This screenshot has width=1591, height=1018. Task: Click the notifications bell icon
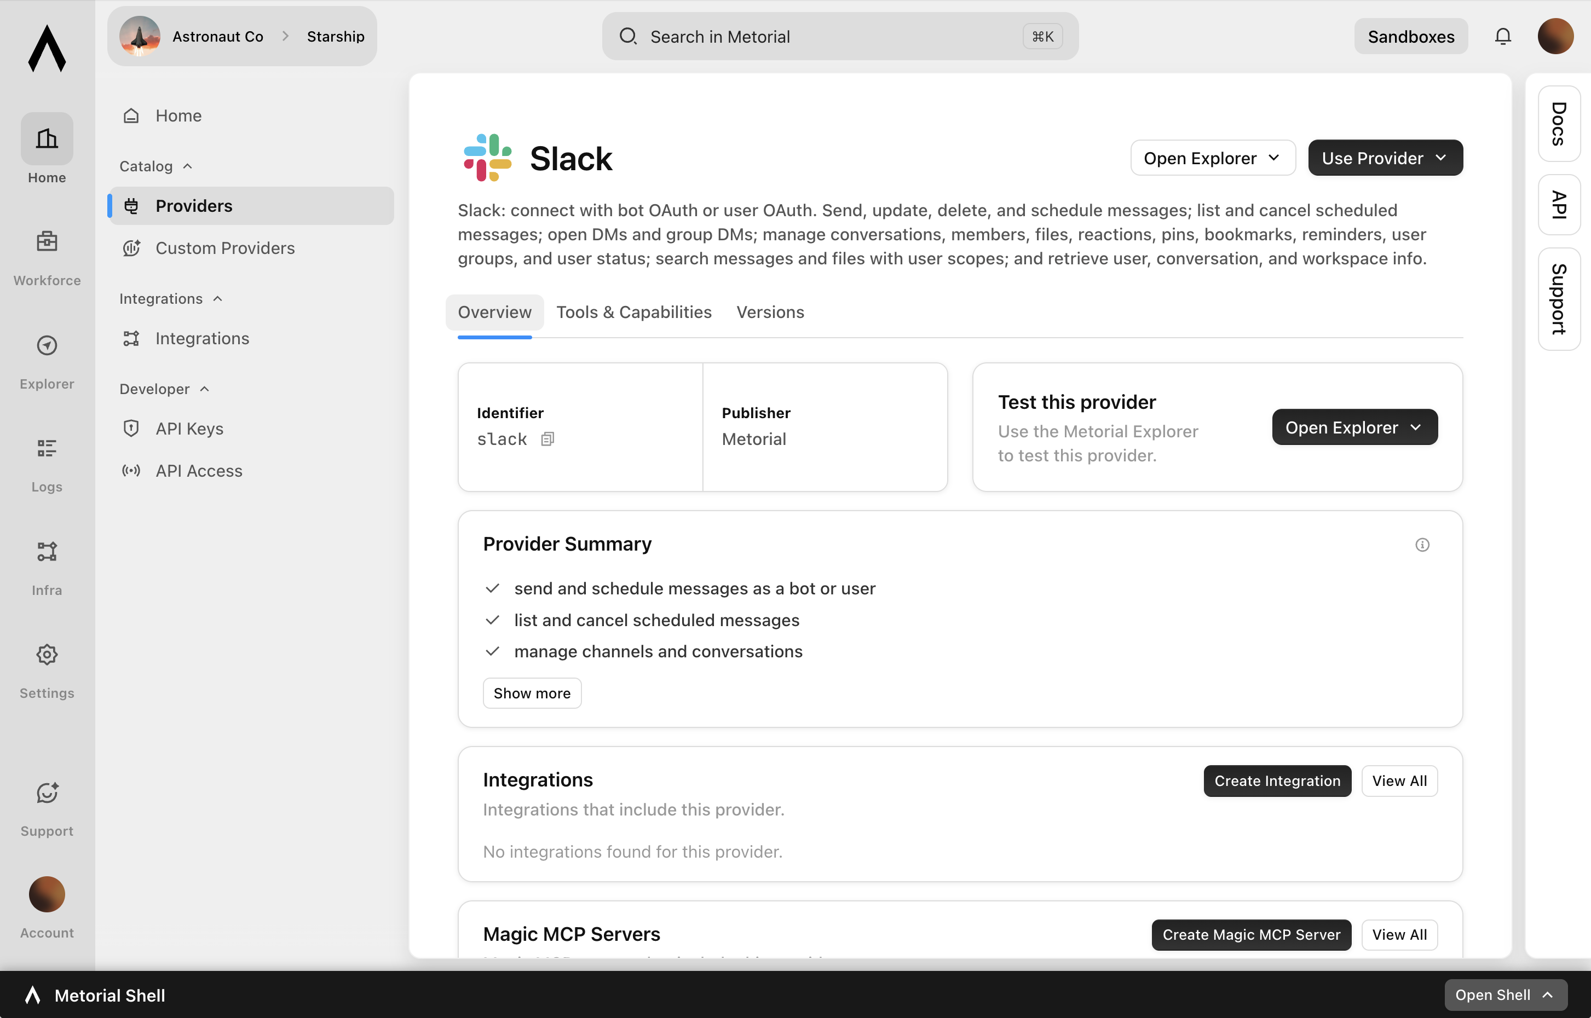1502,36
